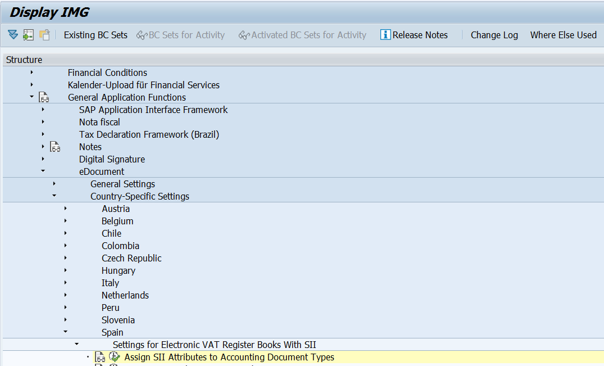The width and height of the screenshot is (604, 366).
Task: Select the Spain text
Action: (112, 332)
